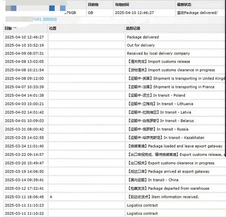Click the date 2025-04-02 14:01:42
This screenshot has height=217, width=226.
(x=24, y=112)
